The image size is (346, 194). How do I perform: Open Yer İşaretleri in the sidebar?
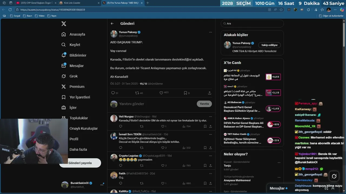80,97
